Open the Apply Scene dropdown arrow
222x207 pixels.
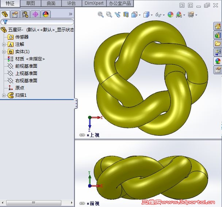click(184, 15)
